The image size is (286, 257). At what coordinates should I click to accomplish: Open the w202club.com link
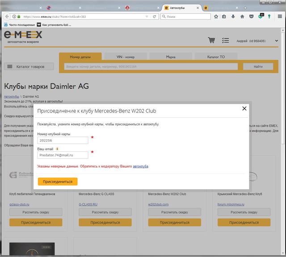158,204
